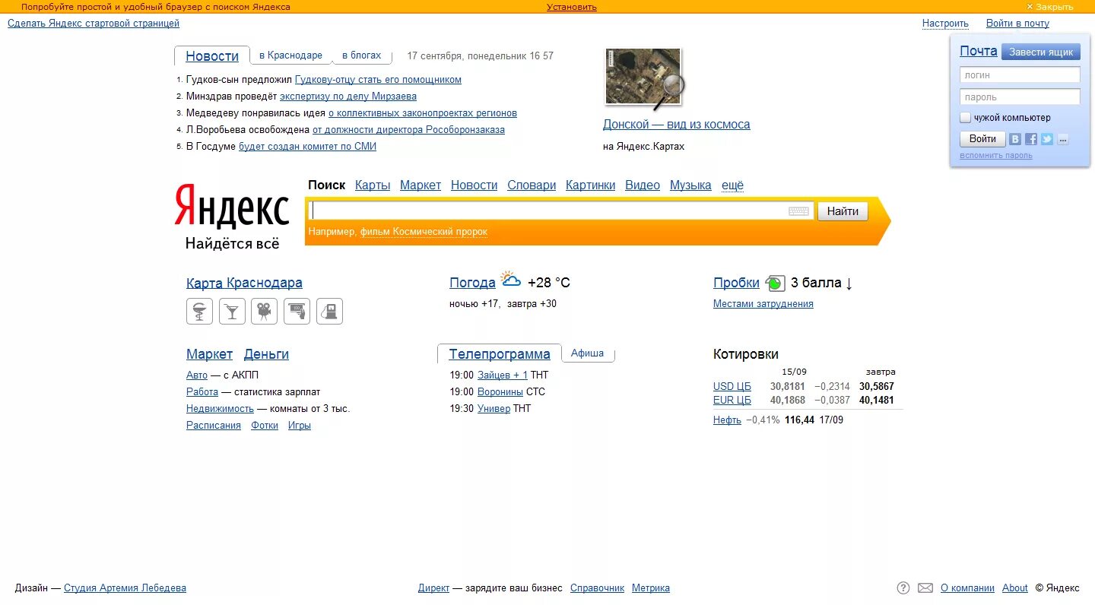1095x605 pixels.
Task: Open the Директ footer link
Action: point(433,588)
